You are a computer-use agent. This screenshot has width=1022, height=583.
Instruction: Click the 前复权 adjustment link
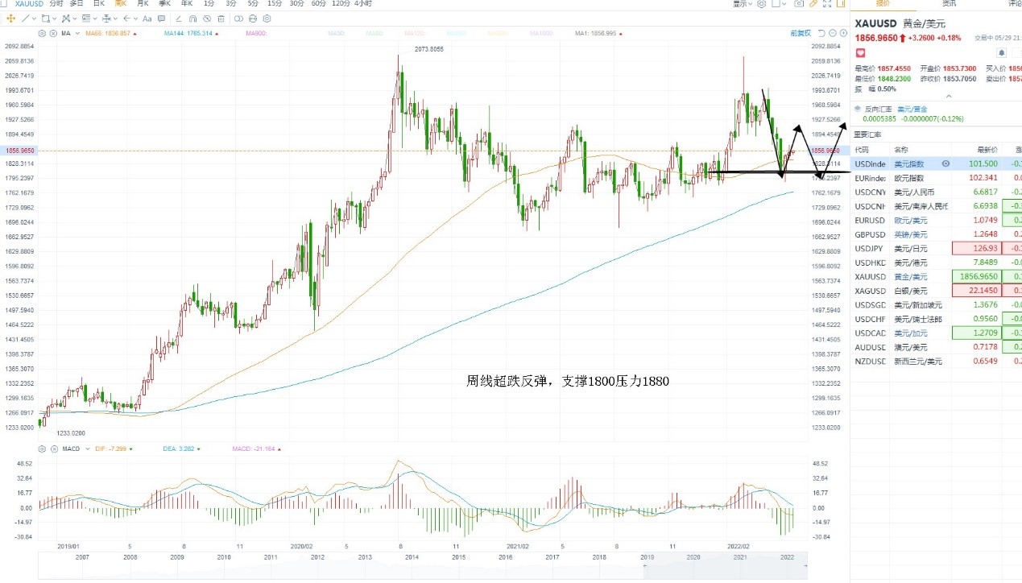click(x=801, y=33)
